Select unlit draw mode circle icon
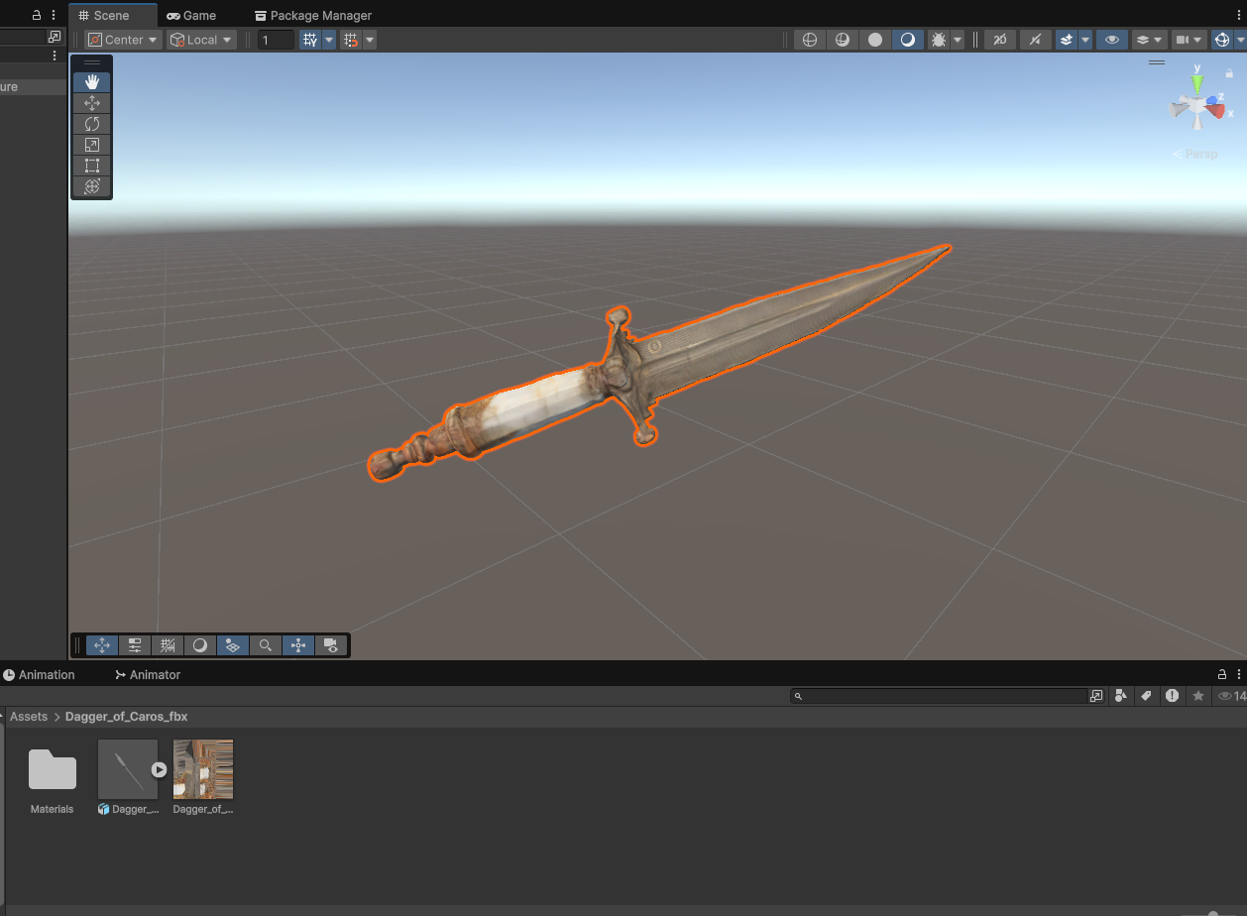The width and height of the screenshot is (1247, 916). (875, 40)
